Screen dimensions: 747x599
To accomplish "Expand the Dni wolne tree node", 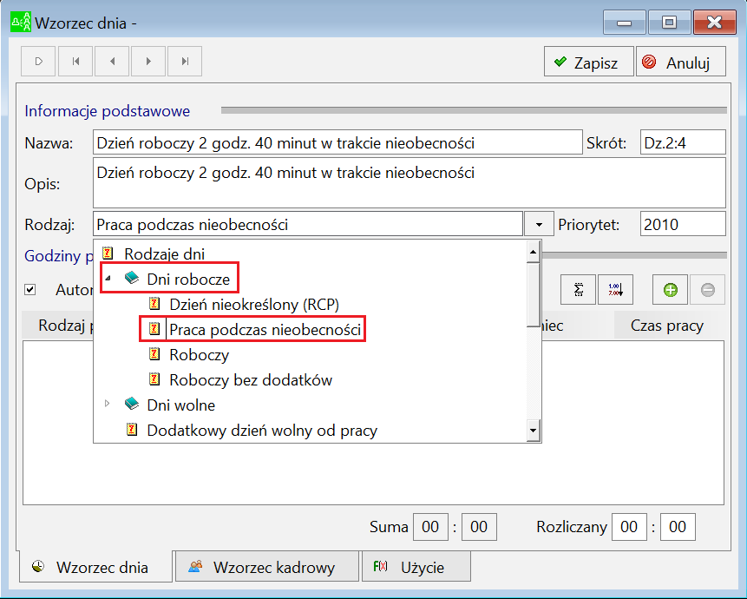I will 108,404.
